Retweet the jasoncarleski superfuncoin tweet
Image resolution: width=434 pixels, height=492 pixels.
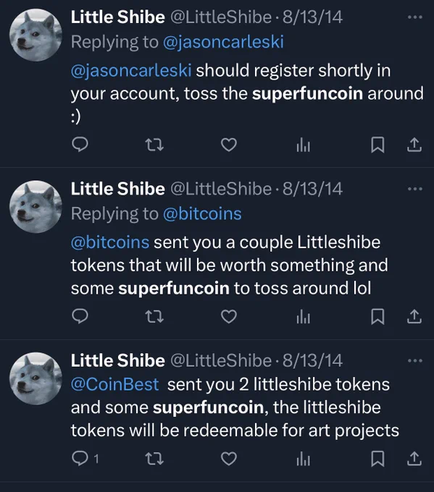click(154, 145)
